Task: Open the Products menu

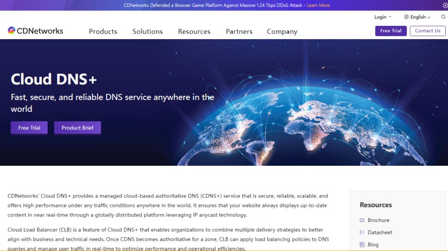Action: (103, 31)
